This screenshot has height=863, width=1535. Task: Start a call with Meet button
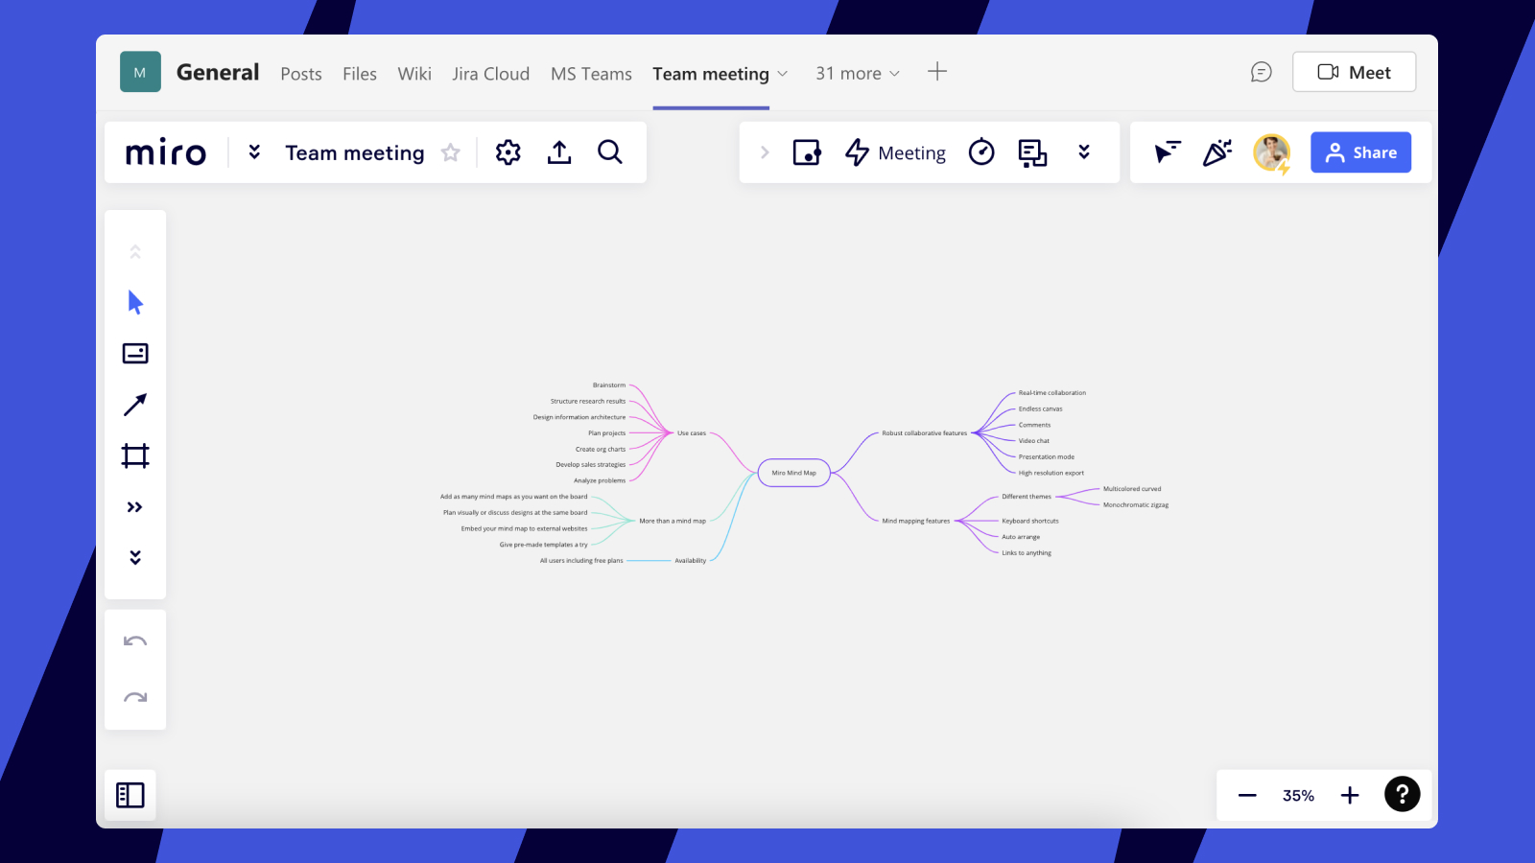[1354, 73]
